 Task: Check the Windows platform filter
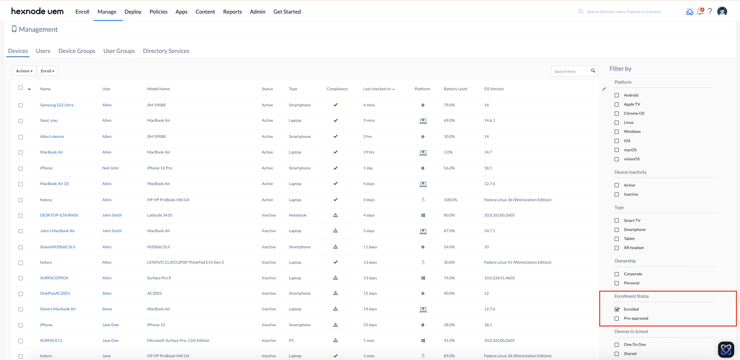tap(617, 132)
